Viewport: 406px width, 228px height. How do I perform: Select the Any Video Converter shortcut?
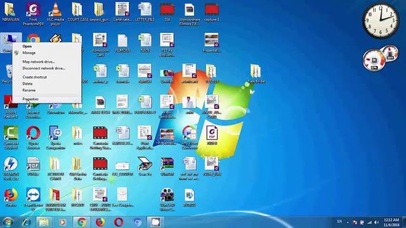[x=189, y=137]
